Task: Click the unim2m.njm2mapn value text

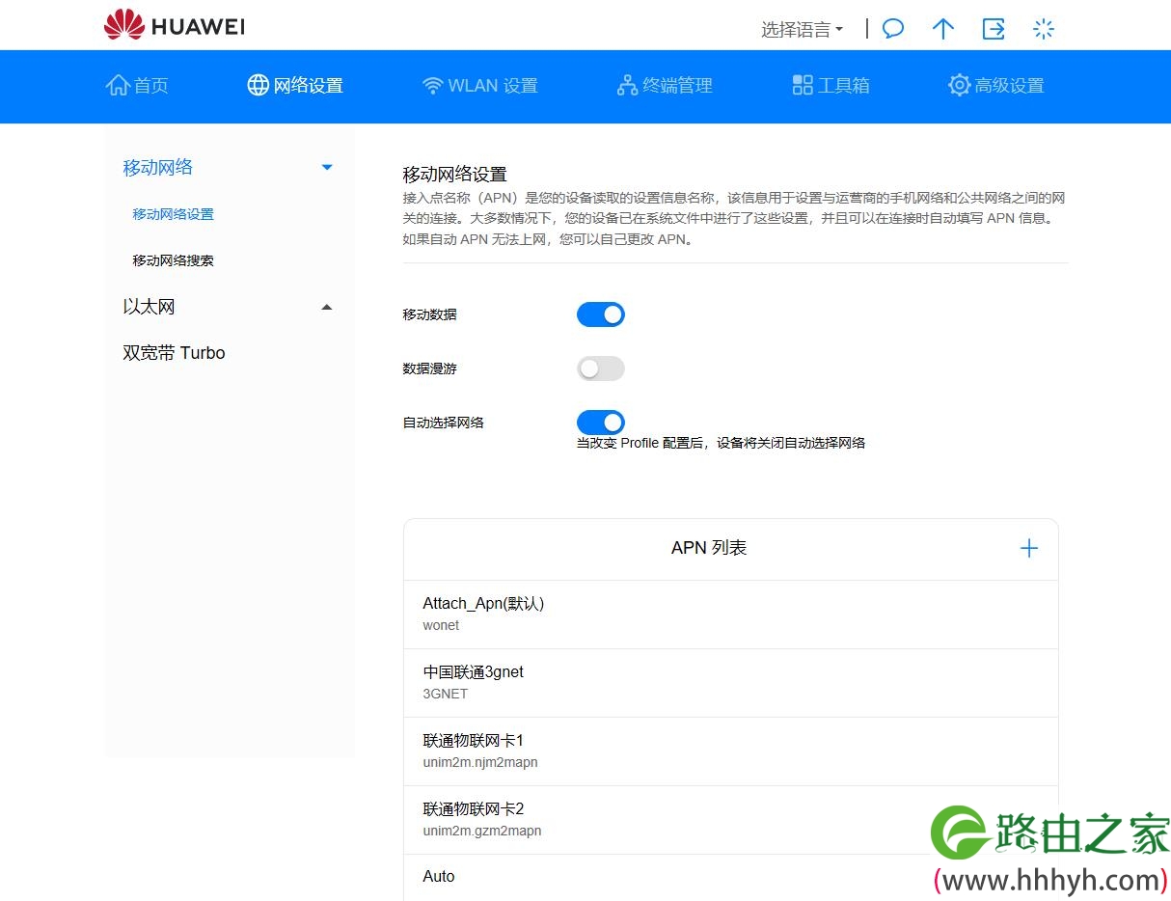Action: coord(480,762)
